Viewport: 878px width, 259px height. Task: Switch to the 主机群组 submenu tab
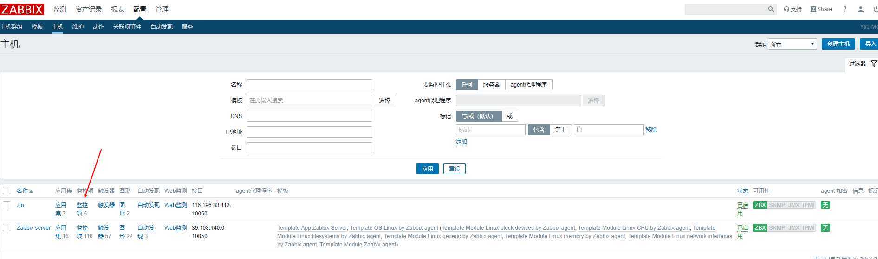[11, 27]
